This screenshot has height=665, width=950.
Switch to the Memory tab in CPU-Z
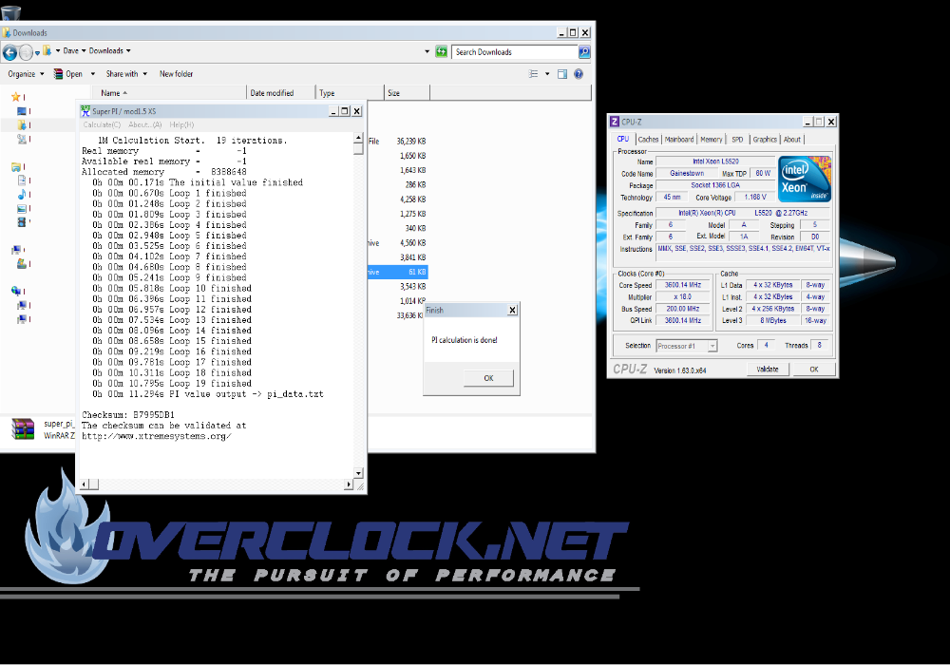point(711,140)
